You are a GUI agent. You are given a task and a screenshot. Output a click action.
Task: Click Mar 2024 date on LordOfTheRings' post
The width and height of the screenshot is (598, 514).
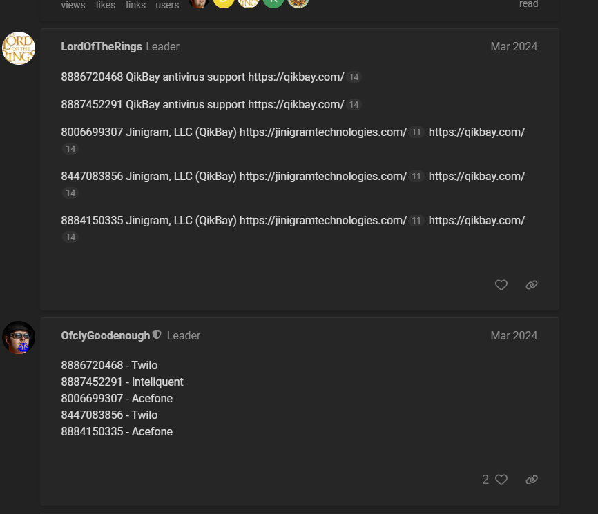coord(514,47)
